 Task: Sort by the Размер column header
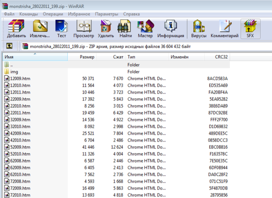(x=82, y=57)
